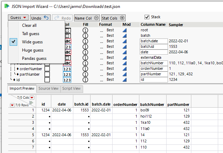Click the Mod triangle icon for batch.date
Viewport: 223px width, 153px height.
click(125, 41)
